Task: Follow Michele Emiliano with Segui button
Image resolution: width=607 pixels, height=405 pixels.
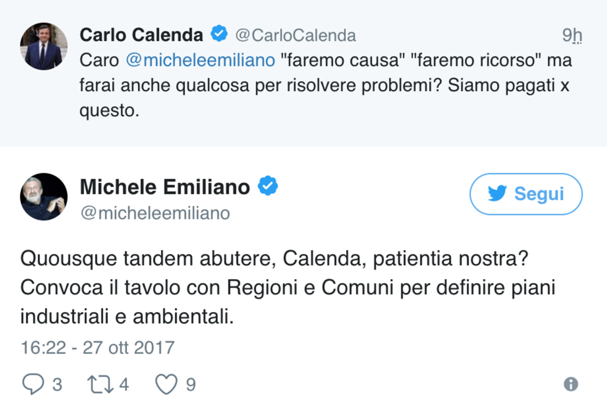Action: click(526, 194)
